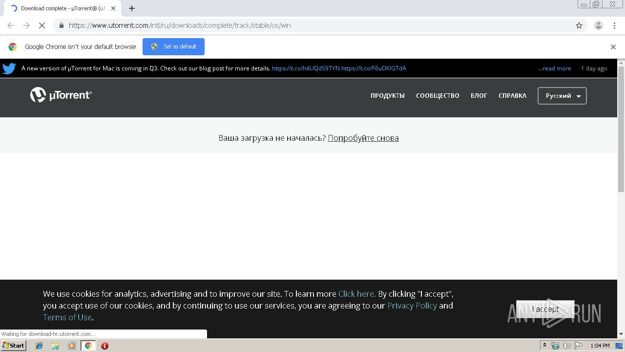This screenshot has width=625, height=352.
Task: Stop loading the page with X button
Action: (x=42, y=25)
